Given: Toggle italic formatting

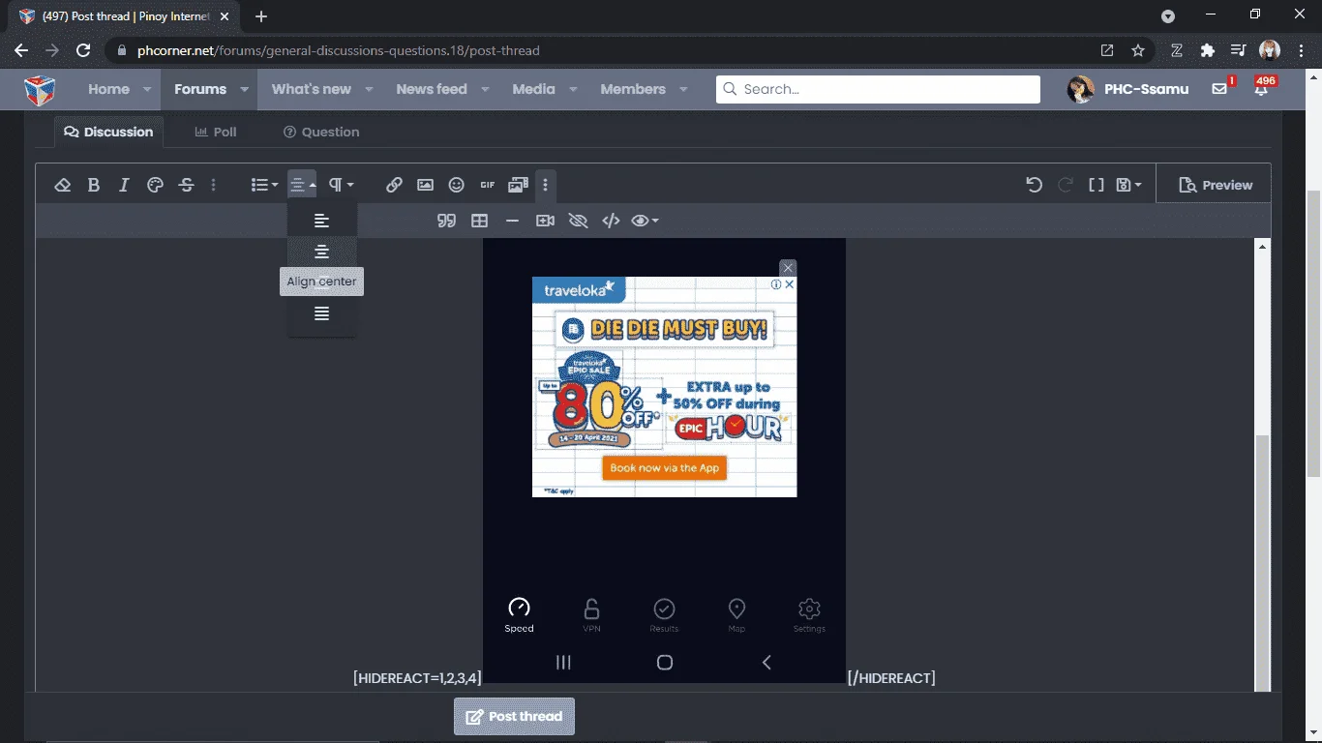Looking at the screenshot, I should 124,185.
